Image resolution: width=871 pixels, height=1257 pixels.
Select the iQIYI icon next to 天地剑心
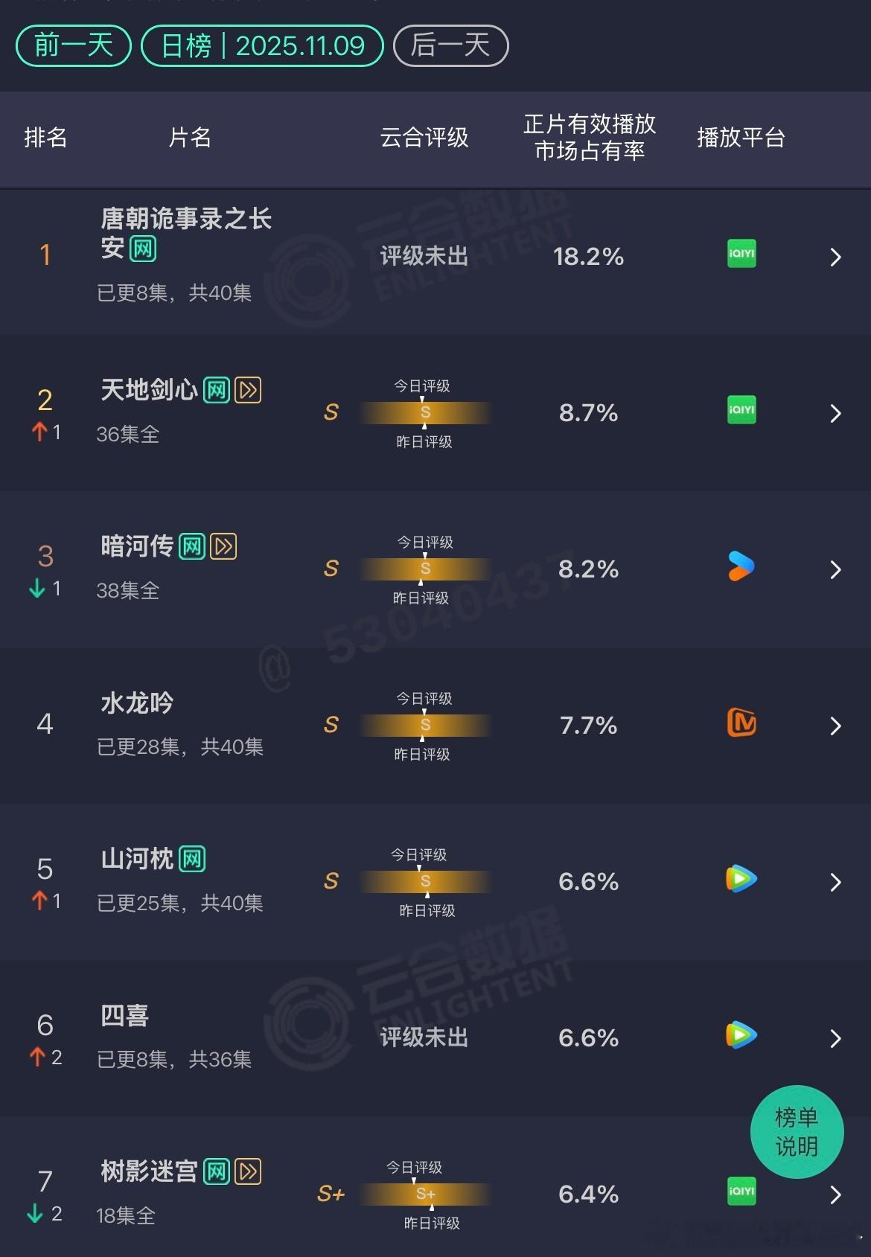click(740, 410)
